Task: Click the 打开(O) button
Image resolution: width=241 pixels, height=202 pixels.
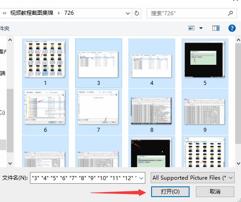Action: tap(170, 192)
